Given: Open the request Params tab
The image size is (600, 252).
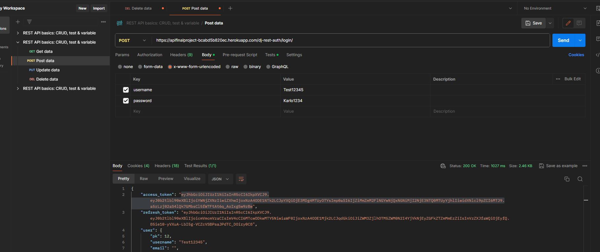Looking at the screenshot, I should [x=122, y=55].
